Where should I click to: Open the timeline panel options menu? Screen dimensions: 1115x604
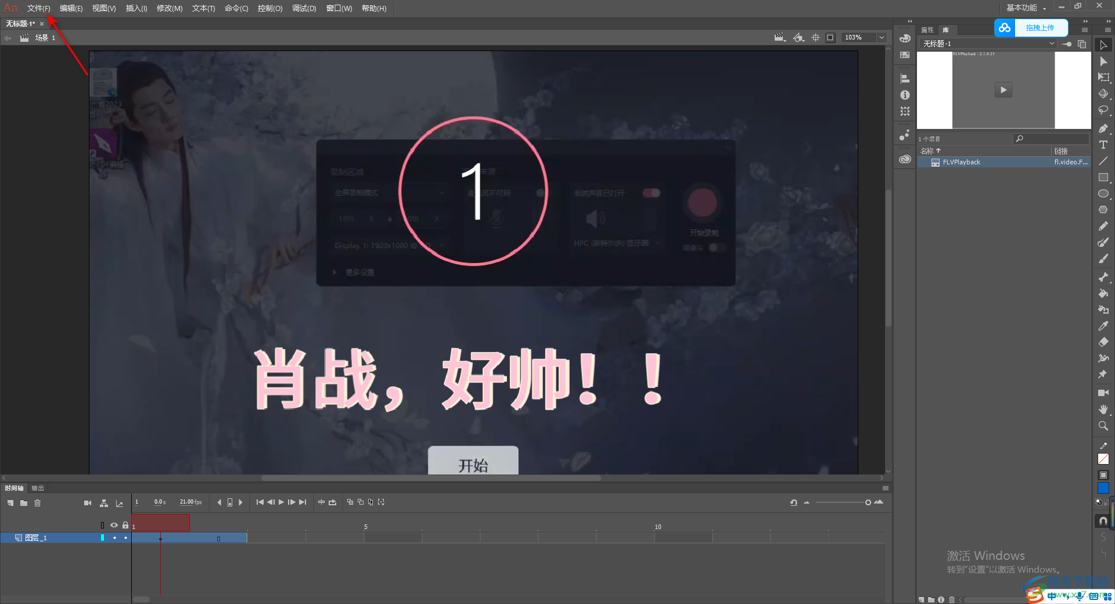pyautogui.click(x=885, y=488)
